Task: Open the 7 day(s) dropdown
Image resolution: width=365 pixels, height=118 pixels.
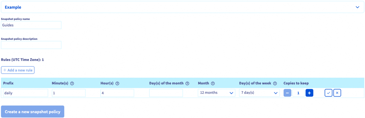Action: pyautogui.click(x=259, y=93)
